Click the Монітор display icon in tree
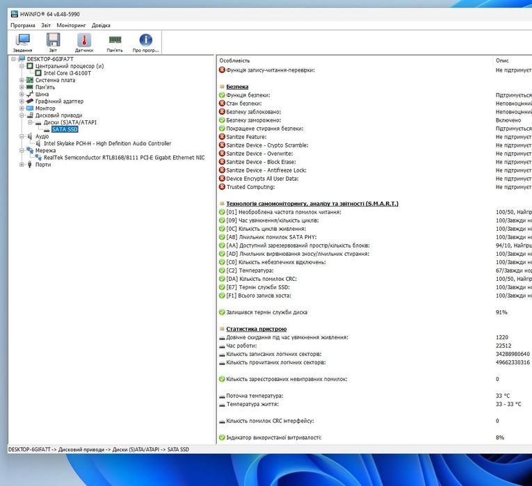Image resolution: width=532 pixels, height=486 pixels. (x=30, y=108)
